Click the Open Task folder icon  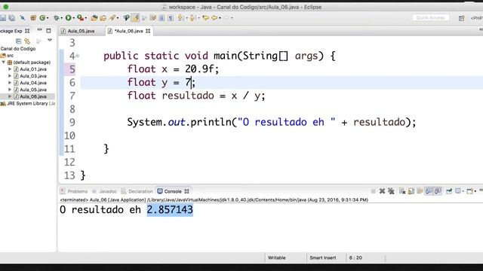[103, 18]
